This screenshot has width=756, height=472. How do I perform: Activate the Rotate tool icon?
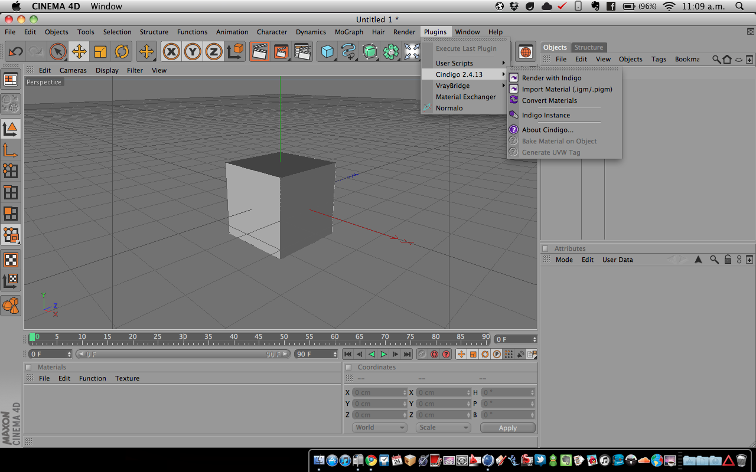(x=122, y=52)
